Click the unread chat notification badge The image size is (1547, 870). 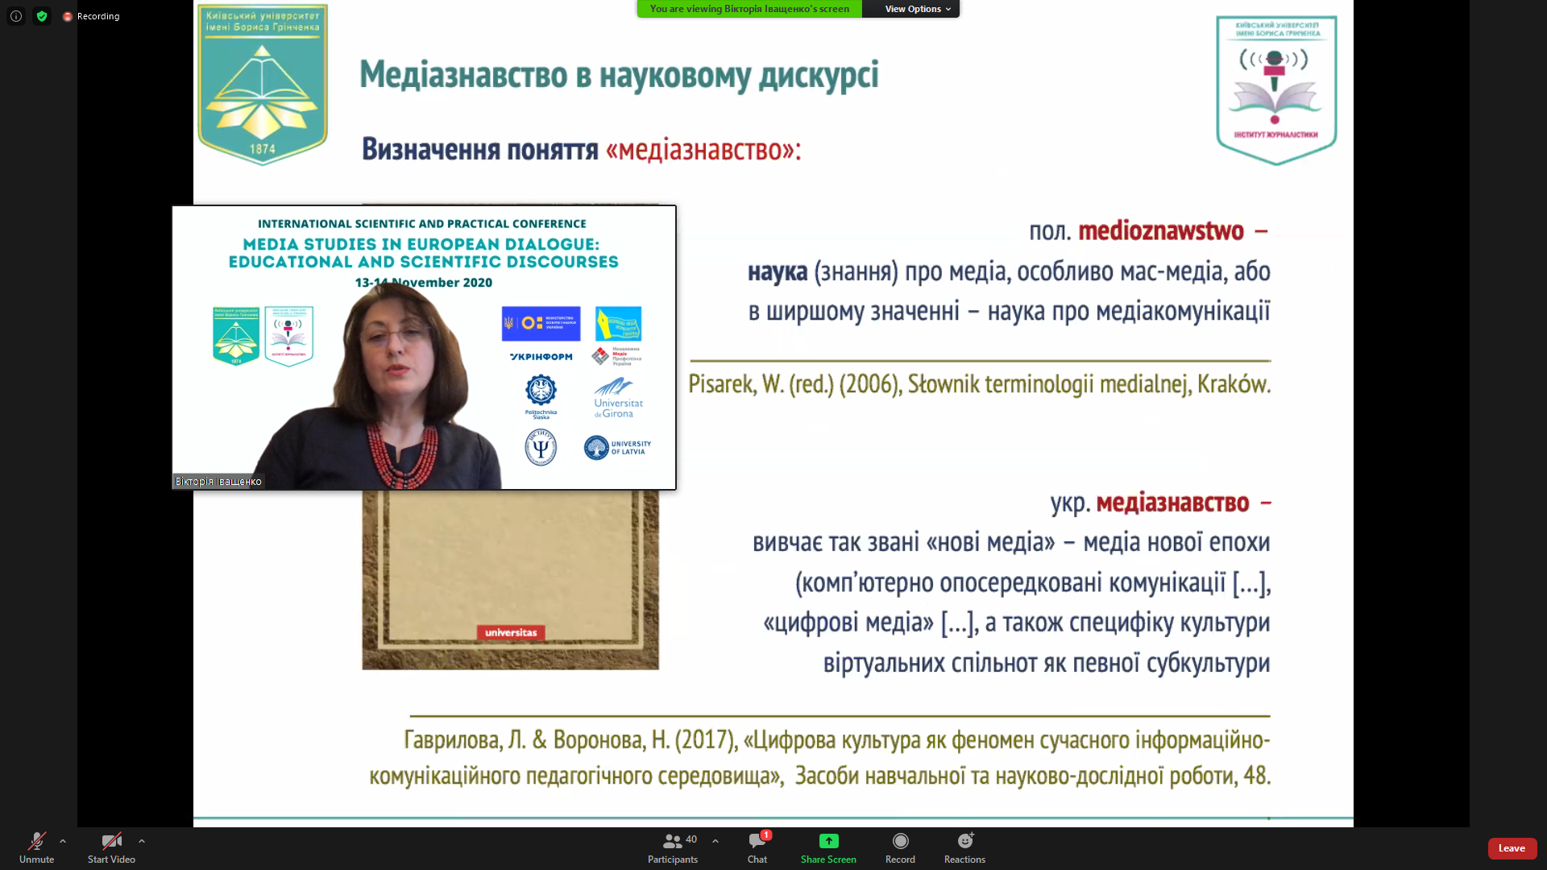[x=766, y=835]
